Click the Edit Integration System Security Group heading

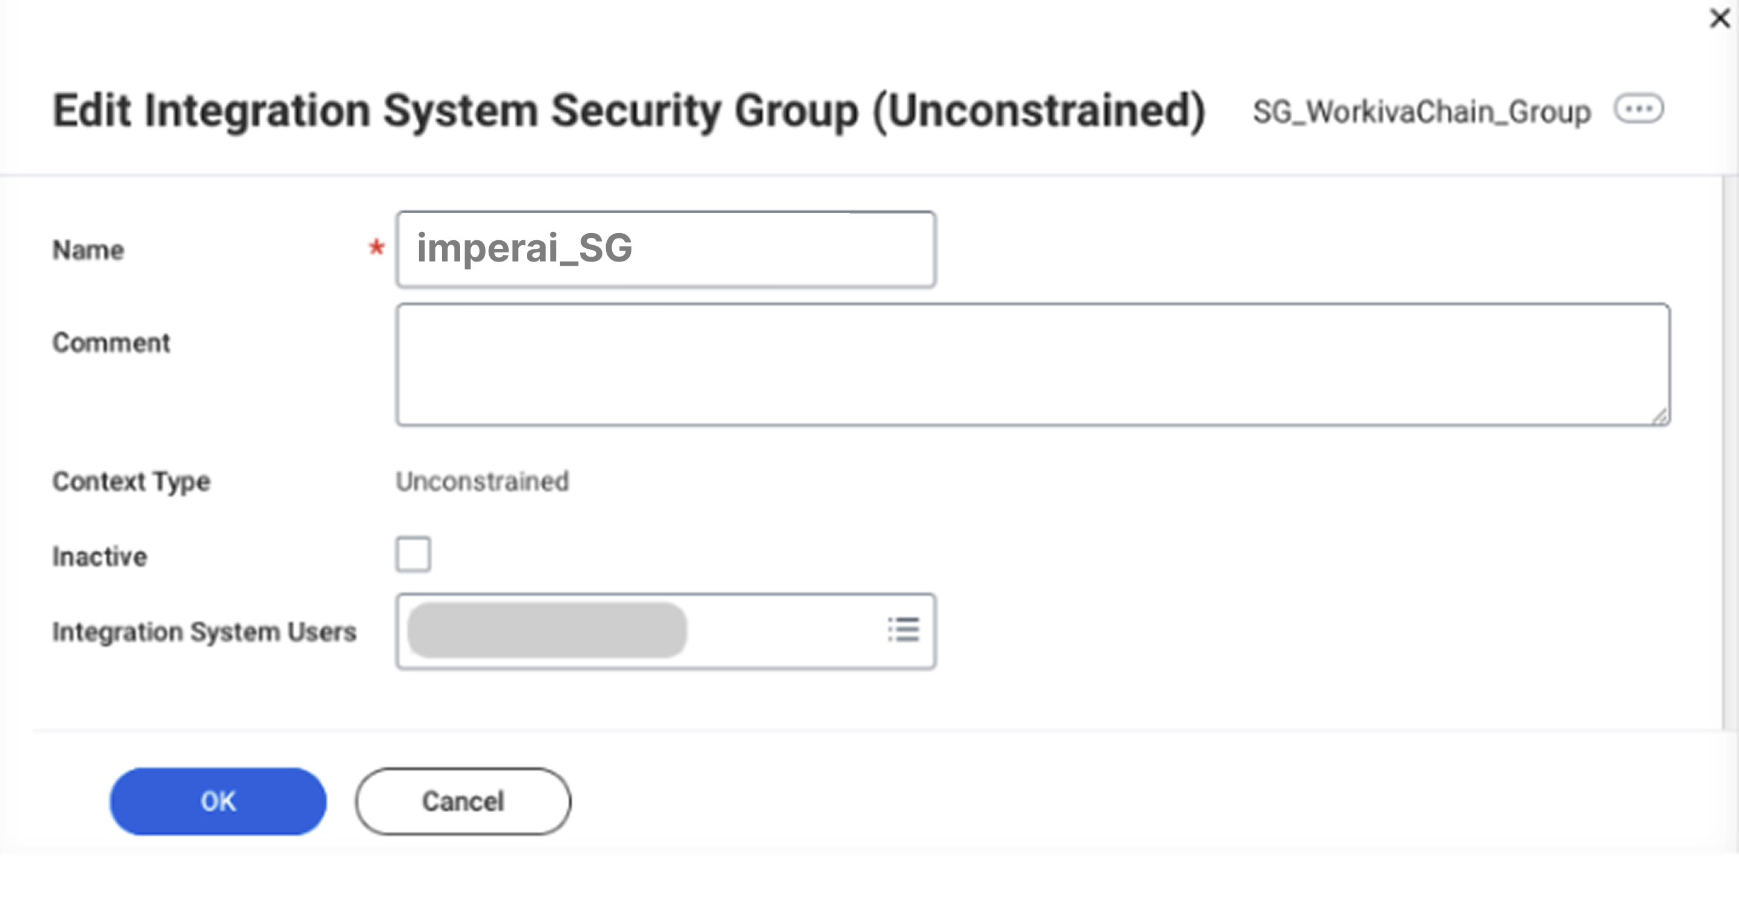[629, 111]
